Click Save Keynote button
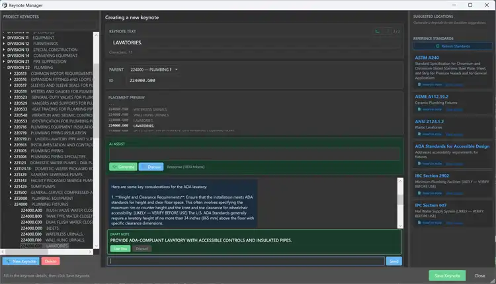The width and height of the screenshot is (496, 284). tap(447, 275)
